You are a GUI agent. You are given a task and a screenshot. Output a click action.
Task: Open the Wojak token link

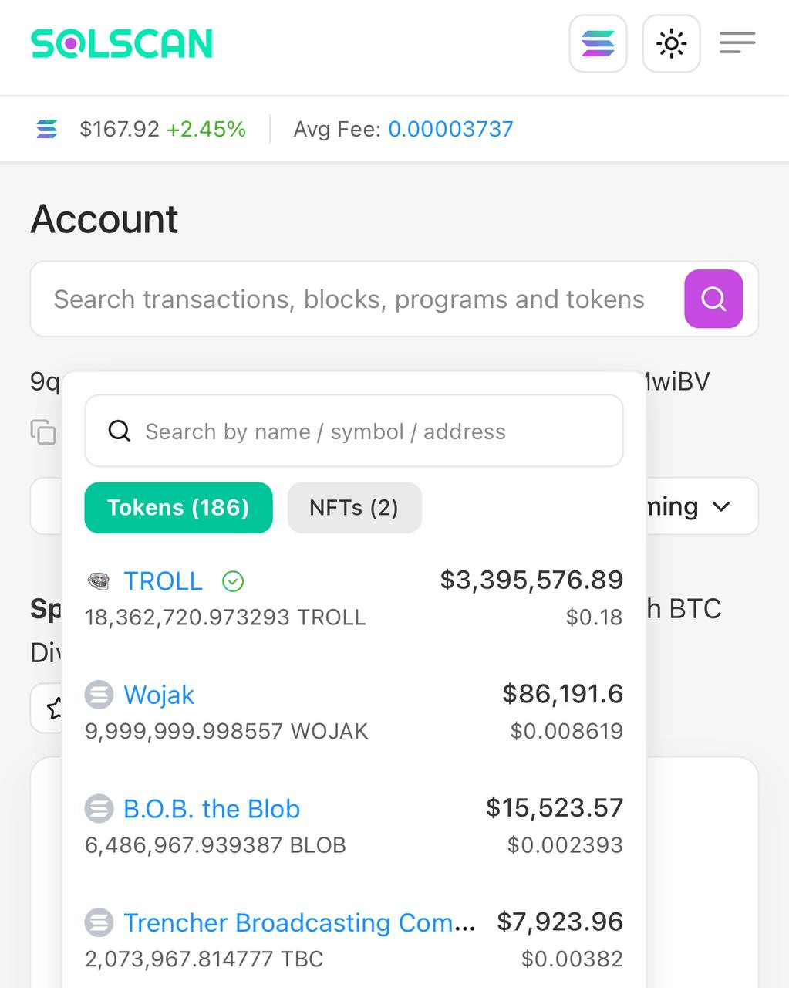click(159, 695)
